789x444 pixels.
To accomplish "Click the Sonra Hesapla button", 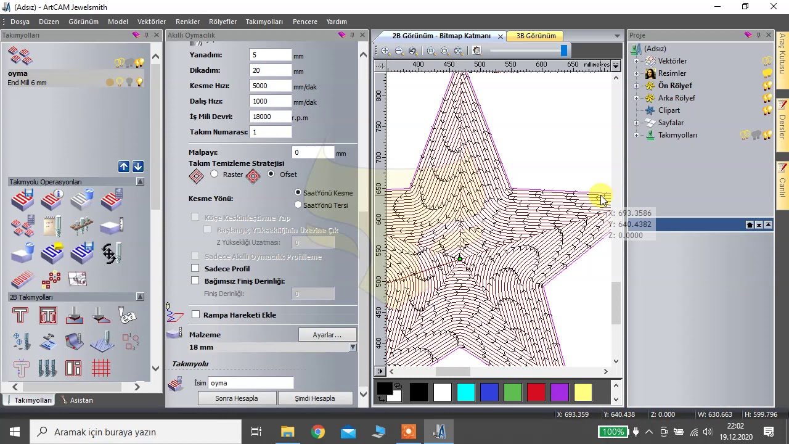I will pyautogui.click(x=237, y=398).
